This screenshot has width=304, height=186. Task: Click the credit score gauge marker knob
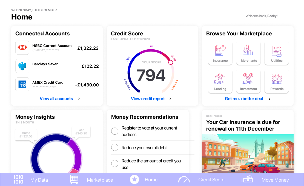coord(171,63)
